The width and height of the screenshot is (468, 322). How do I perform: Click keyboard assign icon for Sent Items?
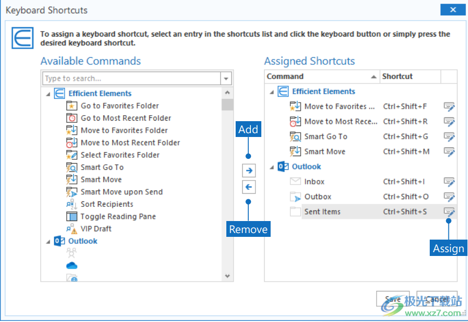click(449, 212)
